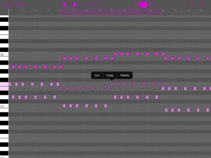The width and height of the screenshot is (211, 158).
Task: Toggle the selection mode tool
Action: (143, 5)
